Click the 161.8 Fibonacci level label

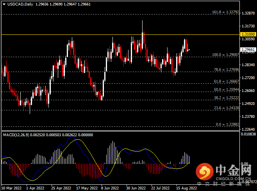224,12
